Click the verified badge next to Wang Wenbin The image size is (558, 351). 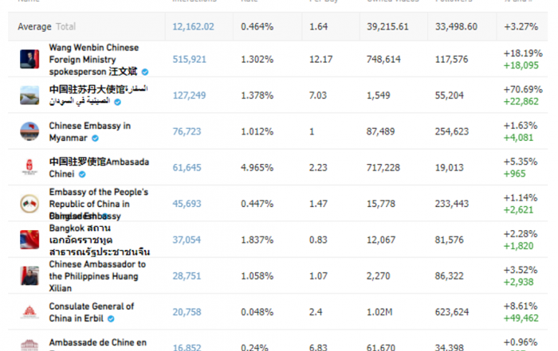point(145,72)
